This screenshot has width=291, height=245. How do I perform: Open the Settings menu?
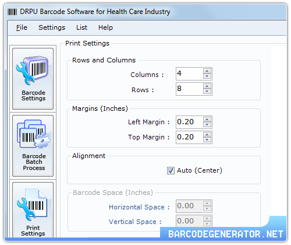52,27
